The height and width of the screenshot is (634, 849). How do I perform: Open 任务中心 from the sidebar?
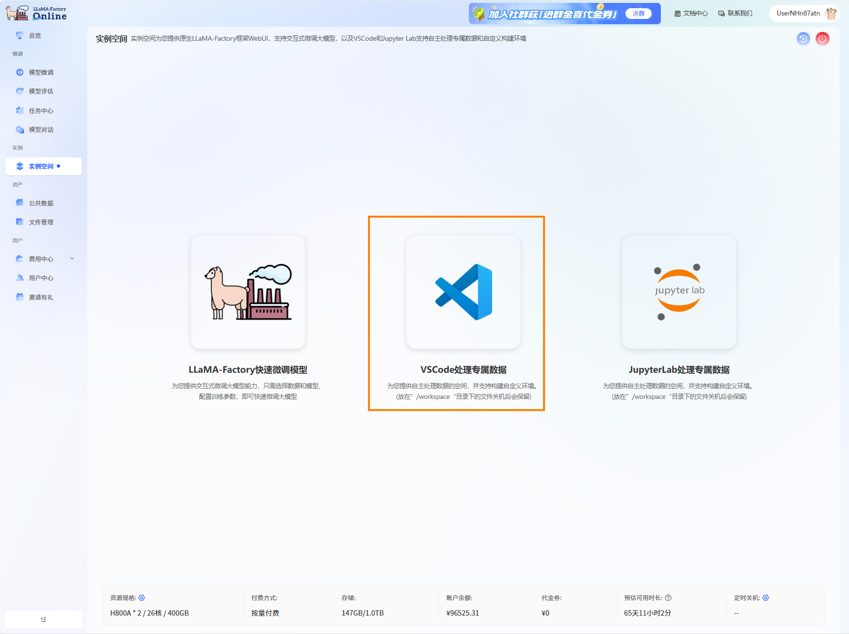[41, 111]
